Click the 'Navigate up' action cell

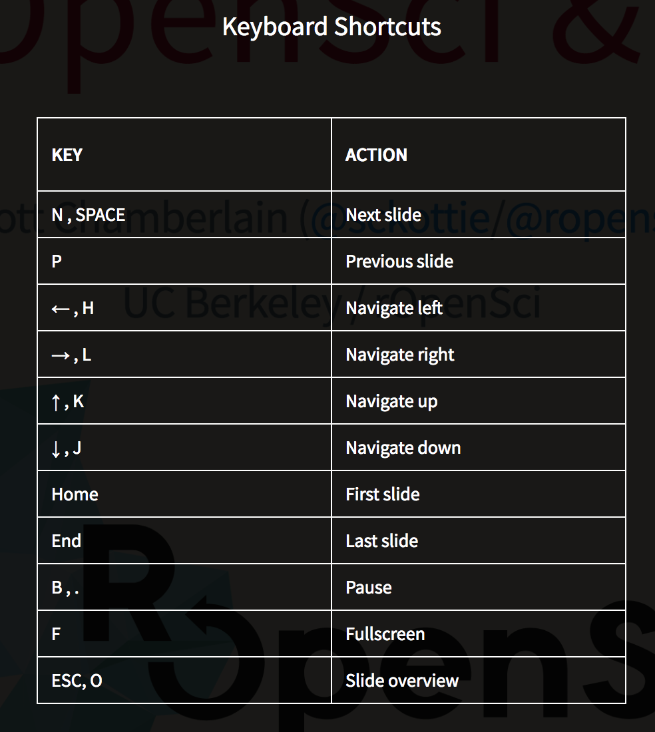tap(479, 401)
